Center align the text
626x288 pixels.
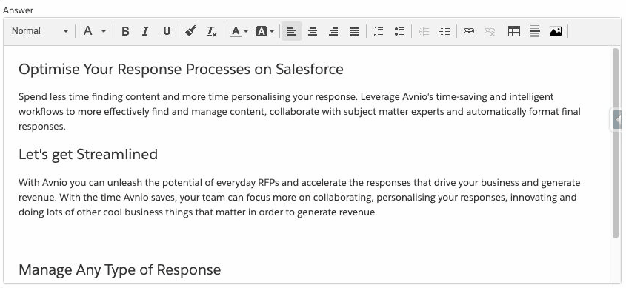pos(313,31)
